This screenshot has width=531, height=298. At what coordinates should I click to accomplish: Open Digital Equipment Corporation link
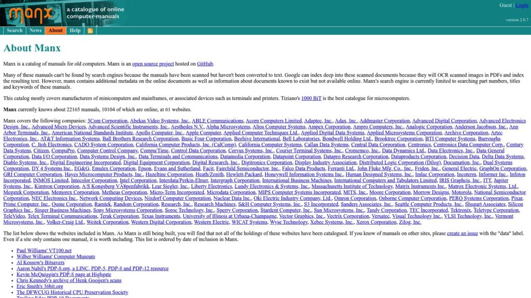157,162
